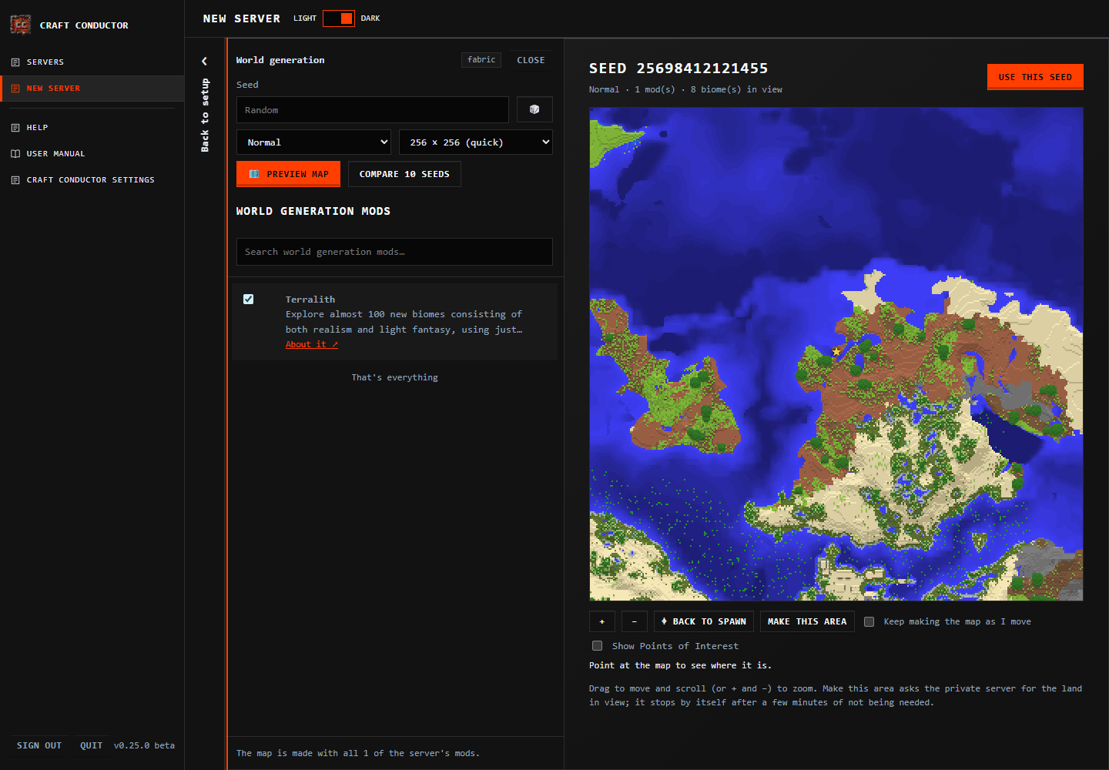Screen dimensions: 1109x770
Task: Click the back chevron arrow icon
Action: 204,62
